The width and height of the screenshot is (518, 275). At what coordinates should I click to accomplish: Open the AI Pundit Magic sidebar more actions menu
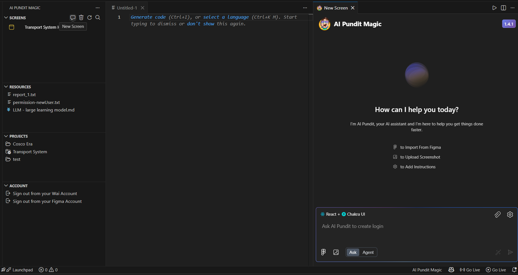(97, 8)
